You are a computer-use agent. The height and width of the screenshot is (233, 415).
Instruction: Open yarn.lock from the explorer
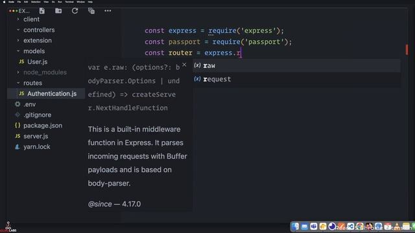[x=37, y=147]
